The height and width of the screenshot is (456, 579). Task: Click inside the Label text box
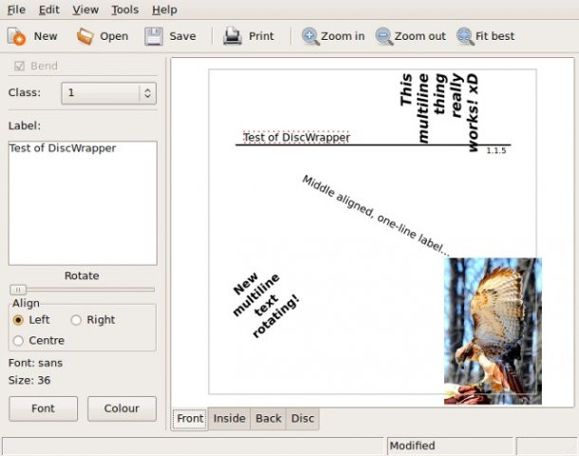(x=83, y=203)
